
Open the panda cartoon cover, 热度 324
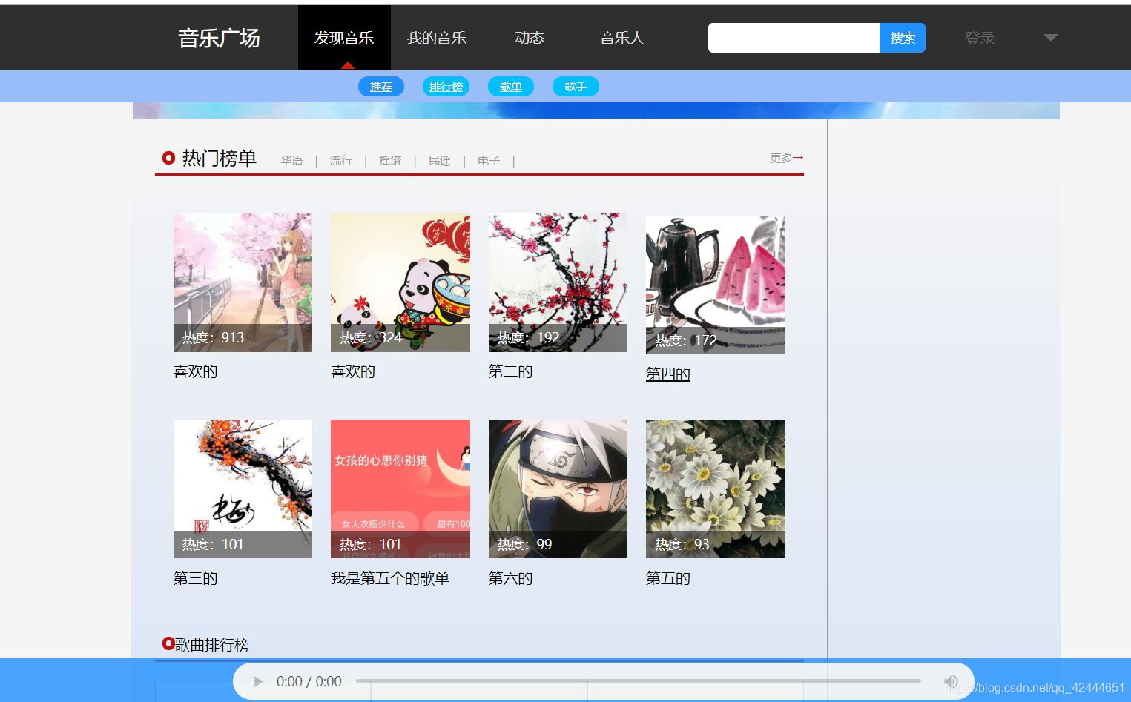click(400, 282)
